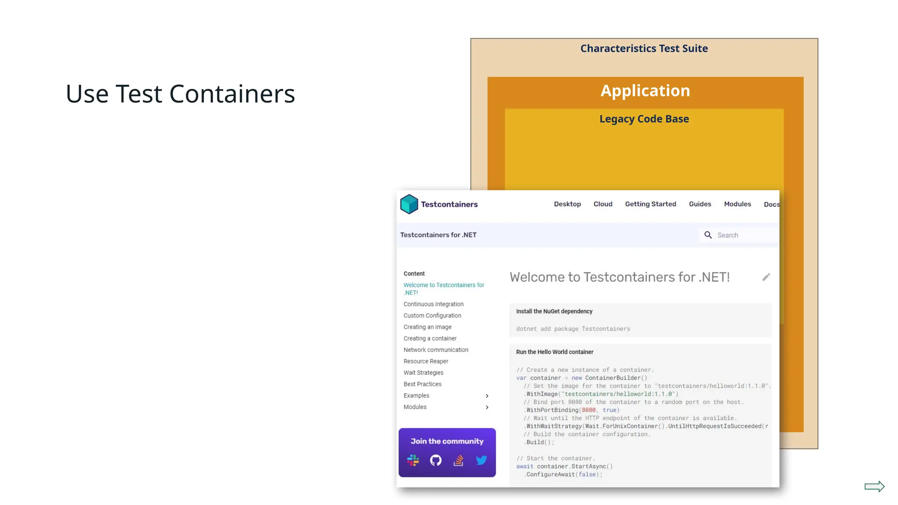
Task: Click the search magnifier icon
Action: pos(708,235)
